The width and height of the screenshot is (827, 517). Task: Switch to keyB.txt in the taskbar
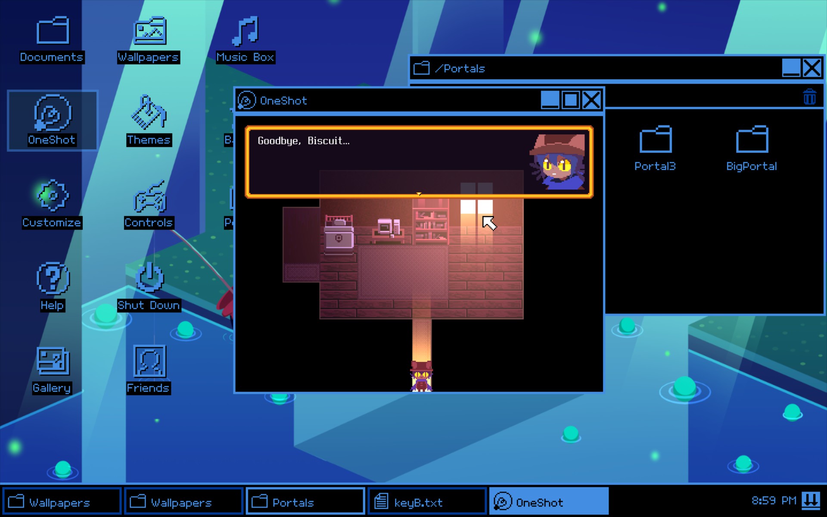(x=427, y=501)
